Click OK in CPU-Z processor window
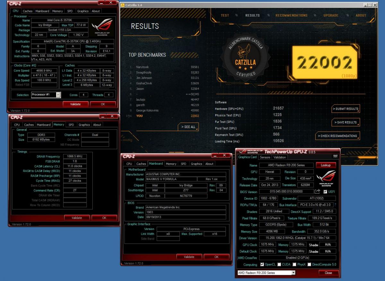The width and height of the screenshot is (385, 281). point(103,104)
